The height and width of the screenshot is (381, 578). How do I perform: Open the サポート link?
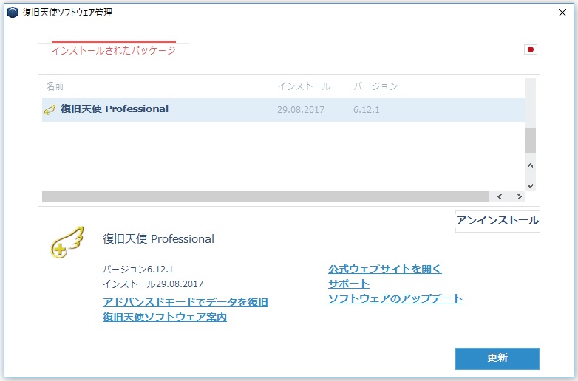[x=349, y=284]
